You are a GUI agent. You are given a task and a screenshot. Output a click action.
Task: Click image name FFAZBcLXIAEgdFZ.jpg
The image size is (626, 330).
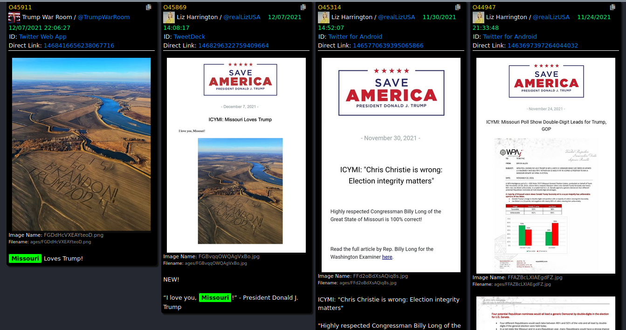click(x=535, y=278)
